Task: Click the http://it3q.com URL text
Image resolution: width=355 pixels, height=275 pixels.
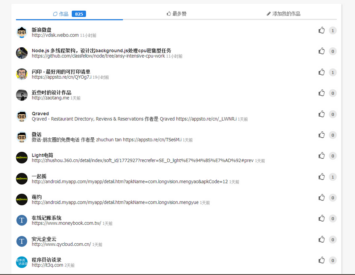Action: (47, 265)
